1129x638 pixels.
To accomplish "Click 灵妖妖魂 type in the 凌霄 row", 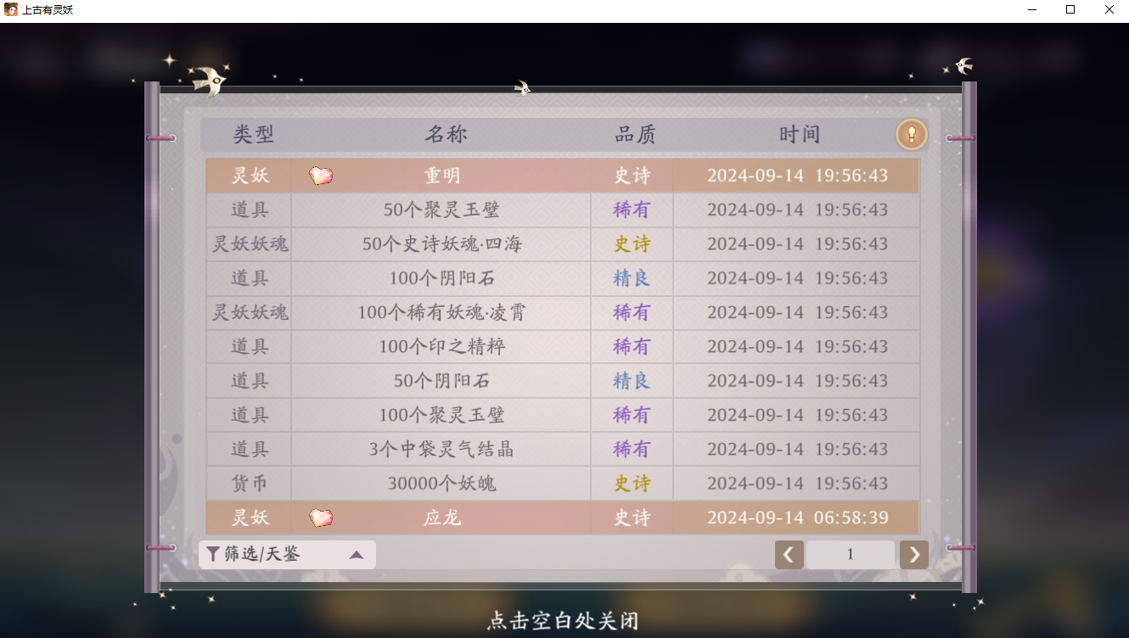I will tap(250, 312).
